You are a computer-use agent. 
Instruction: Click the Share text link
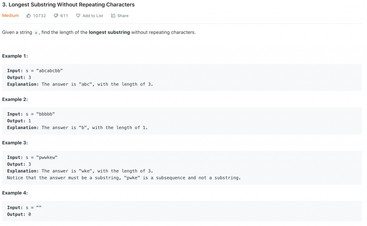tap(123, 16)
